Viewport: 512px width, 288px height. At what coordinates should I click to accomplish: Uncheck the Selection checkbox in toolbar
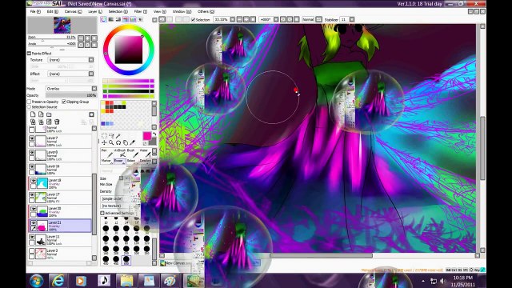pos(193,19)
